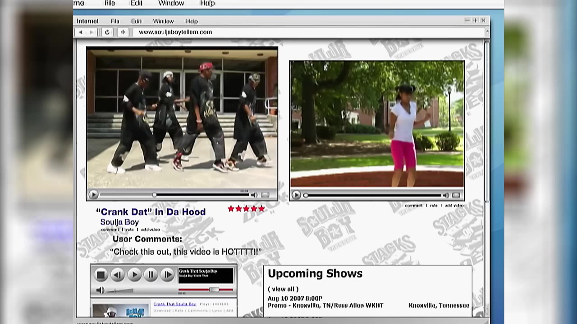Image resolution: width=577 pixels, height=324 pixels.
Task: Click the plus add-bookmark button
Action: tap(123, 32)
